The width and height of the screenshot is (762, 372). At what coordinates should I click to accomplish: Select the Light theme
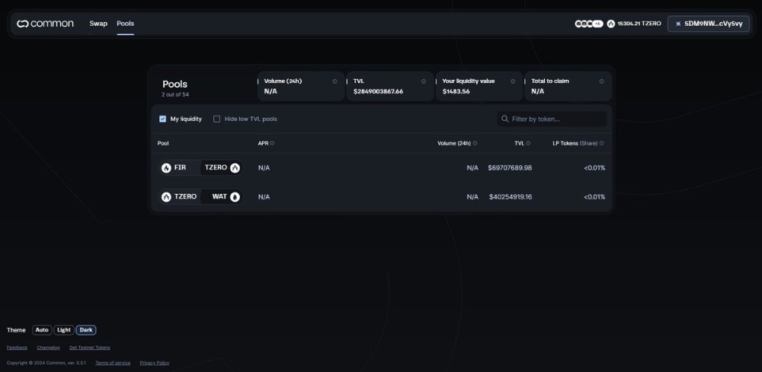(64, 330)
